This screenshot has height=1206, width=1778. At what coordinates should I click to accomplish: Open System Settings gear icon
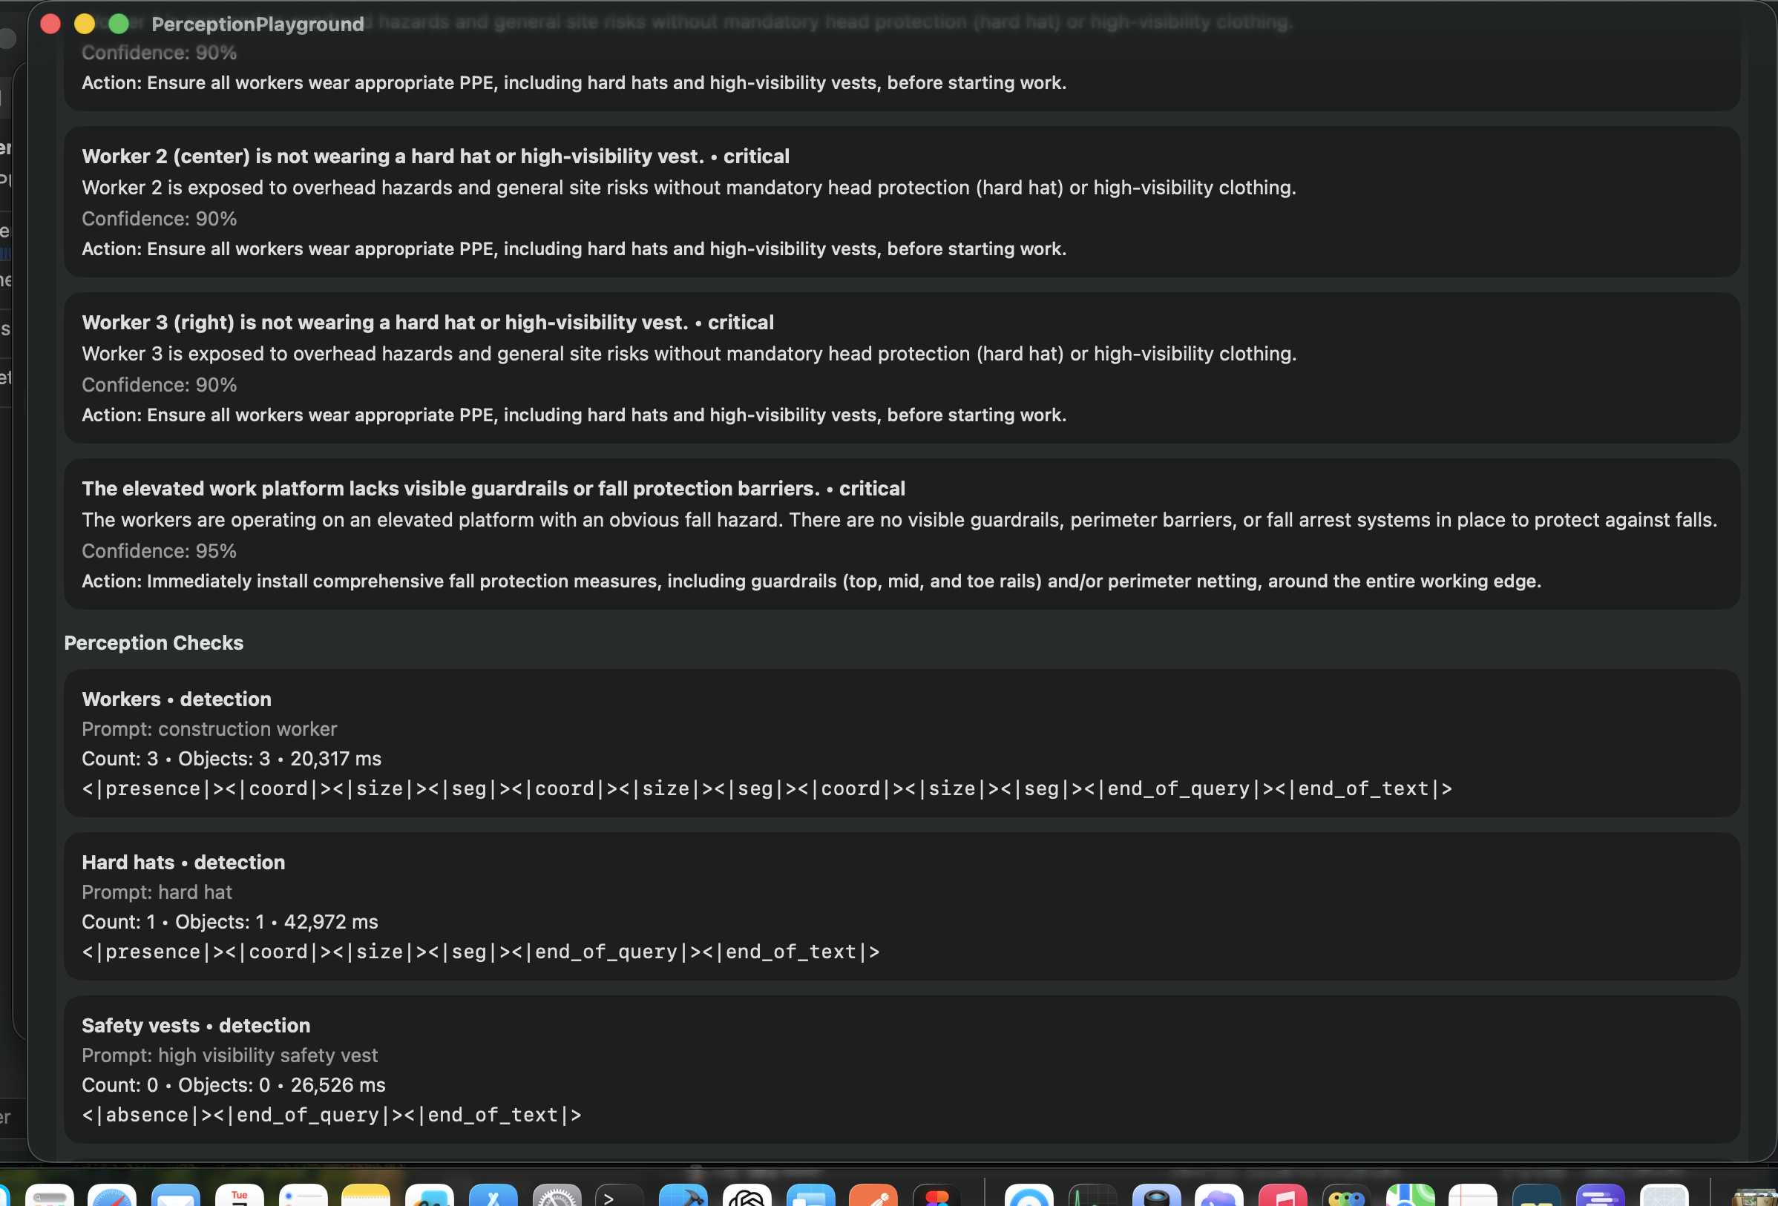coord(557,1196)
